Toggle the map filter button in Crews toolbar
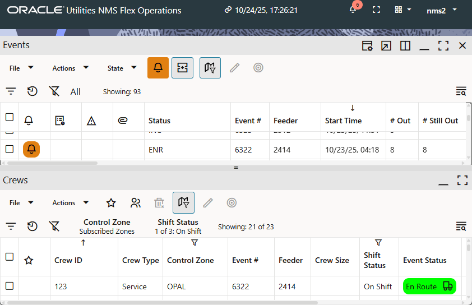The height and width of the screenshot is (305, 472). tap(183, 202)
